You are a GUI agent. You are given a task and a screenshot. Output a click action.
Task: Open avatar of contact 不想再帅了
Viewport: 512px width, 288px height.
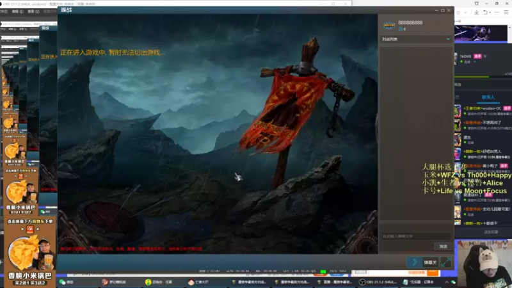click(x=458, y=125)
